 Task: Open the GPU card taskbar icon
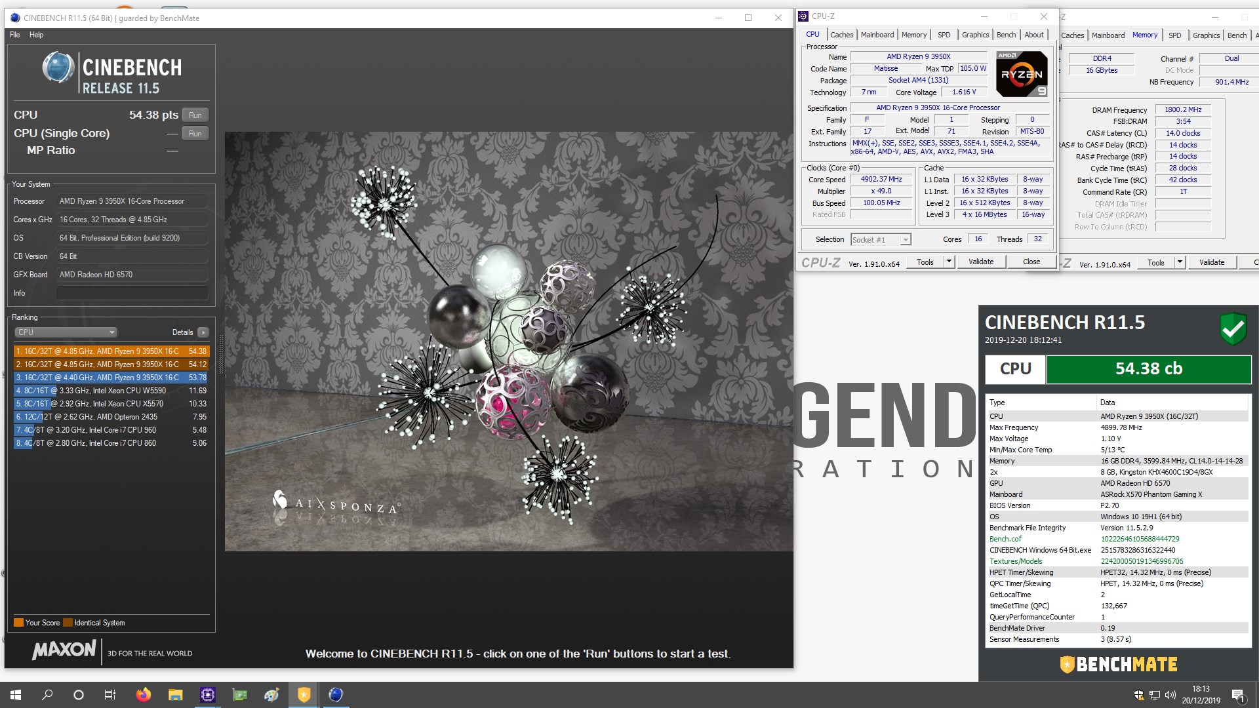click(240, 695)
